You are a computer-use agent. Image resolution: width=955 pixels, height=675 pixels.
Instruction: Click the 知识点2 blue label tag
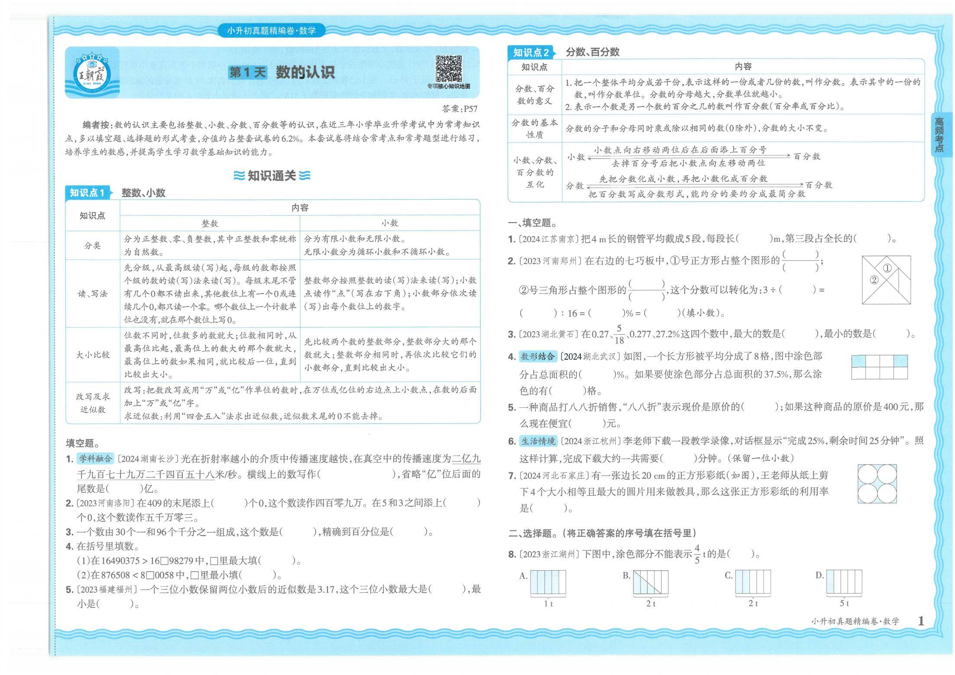click(531, 53)
